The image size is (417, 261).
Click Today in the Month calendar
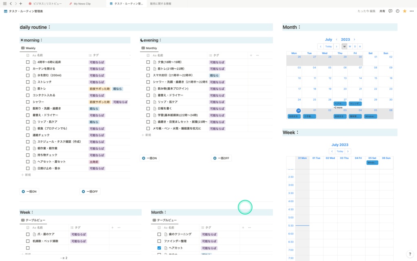329,46
